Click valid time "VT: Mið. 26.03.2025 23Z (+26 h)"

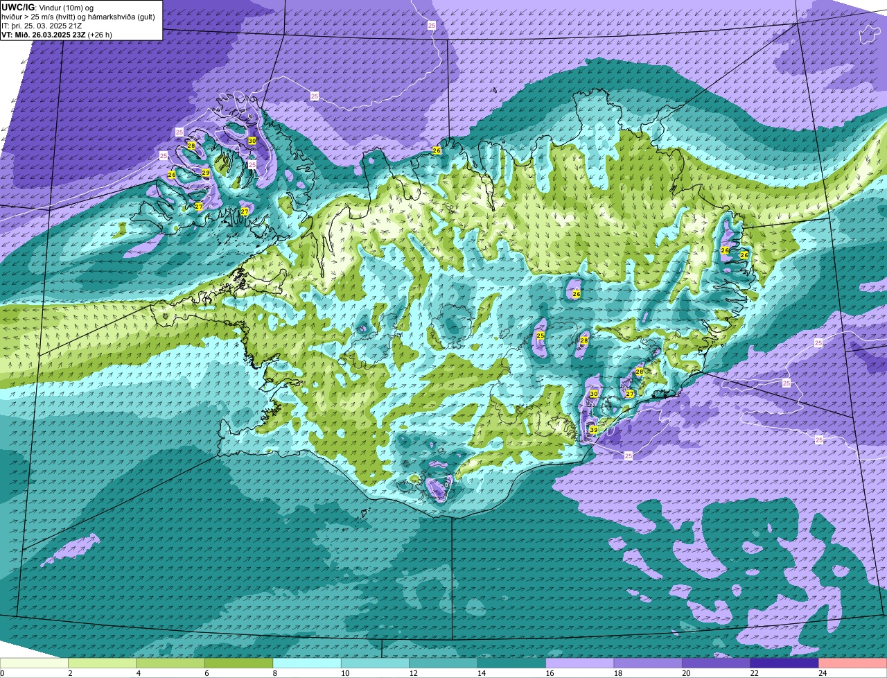point(57,35)
